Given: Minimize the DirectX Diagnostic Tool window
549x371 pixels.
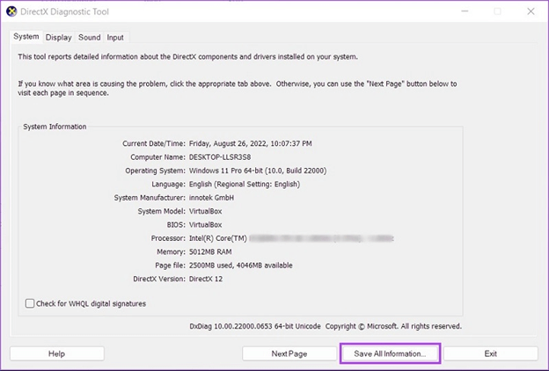Looking at the screenshot, I should pyautogui.click(x=465, y=11).
